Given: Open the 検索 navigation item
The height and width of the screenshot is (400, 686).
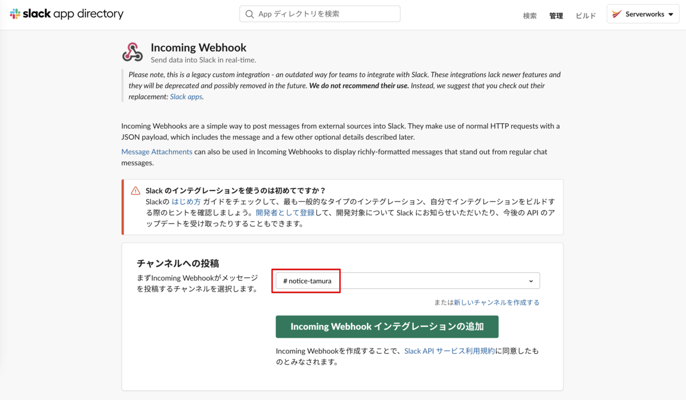Looking at the screenshot, I should point(530,16).
